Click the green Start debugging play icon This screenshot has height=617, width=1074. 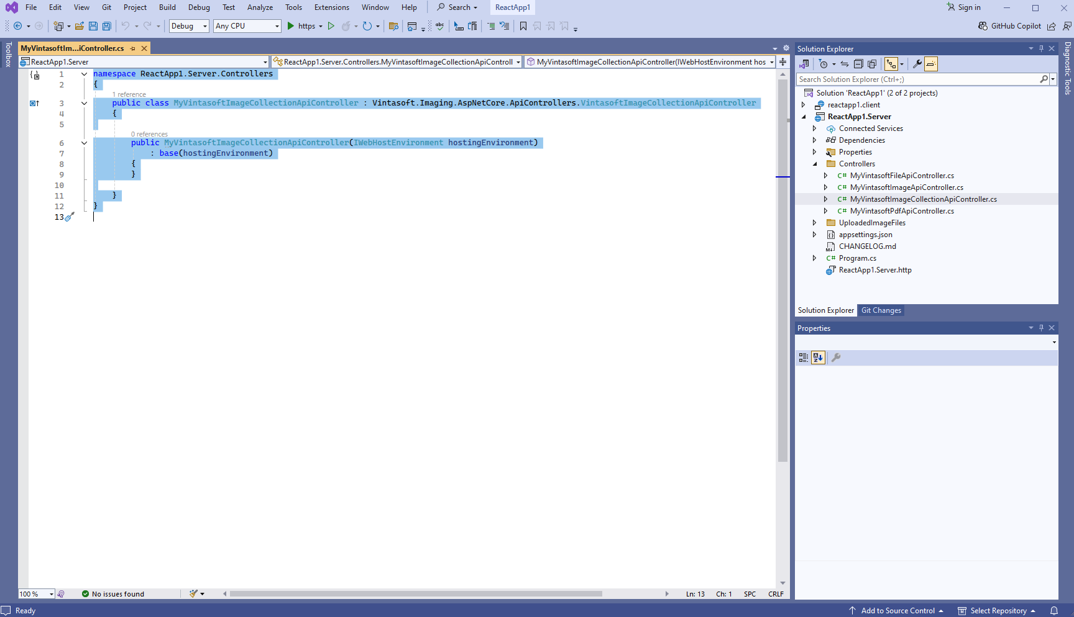pyautogui.click(x=290, y=26)
